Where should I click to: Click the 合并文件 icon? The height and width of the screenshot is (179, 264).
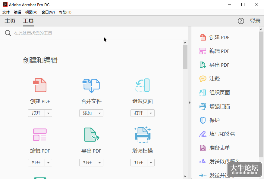[91, 86]
